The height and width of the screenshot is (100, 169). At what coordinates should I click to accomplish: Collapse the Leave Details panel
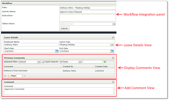click(x=113, y=37)
